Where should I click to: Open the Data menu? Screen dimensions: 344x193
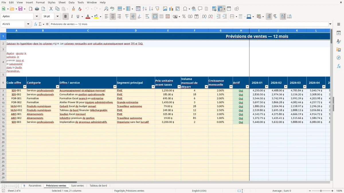coord(71,2)
